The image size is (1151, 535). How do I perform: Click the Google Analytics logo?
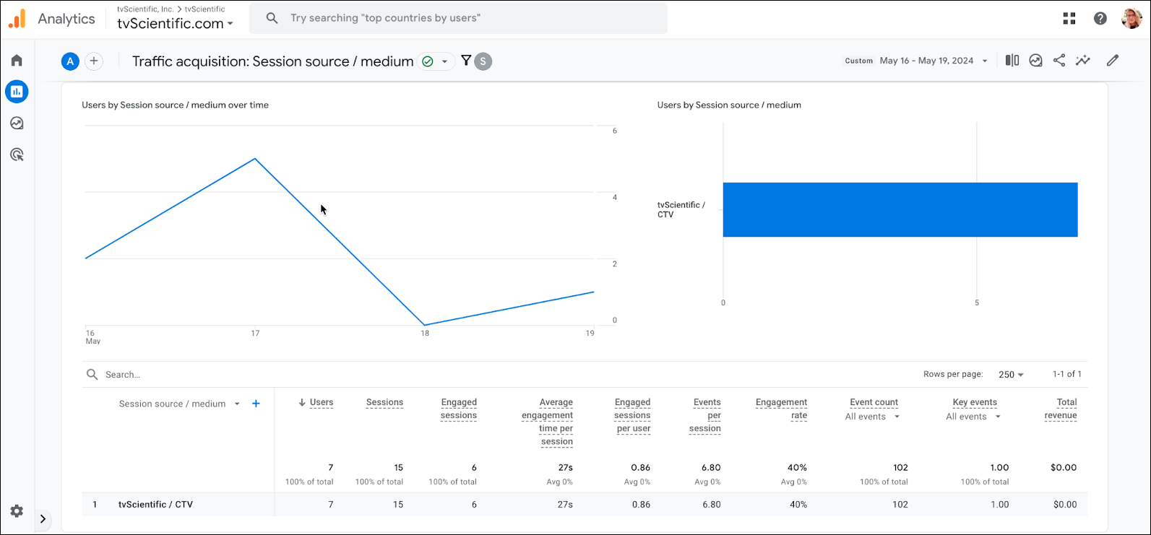[17, 19]
